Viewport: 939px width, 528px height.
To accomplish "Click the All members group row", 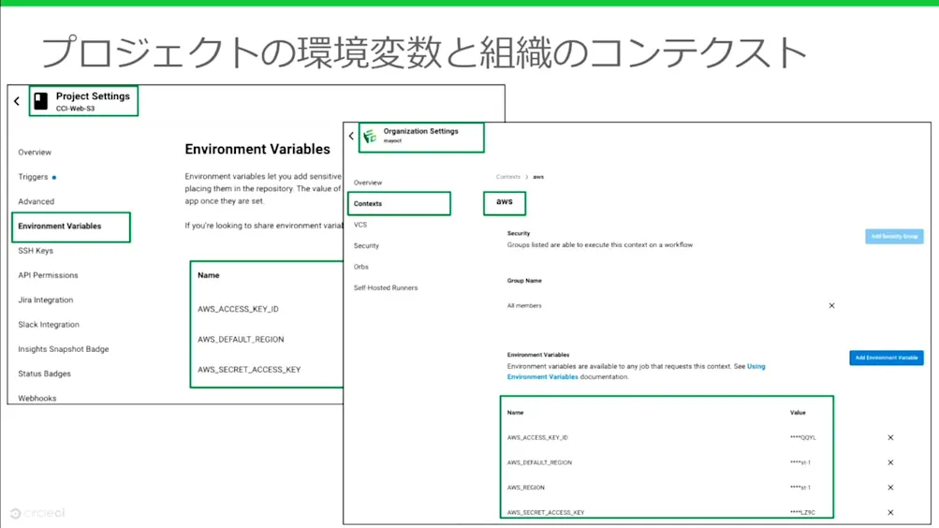I will 670,306.
